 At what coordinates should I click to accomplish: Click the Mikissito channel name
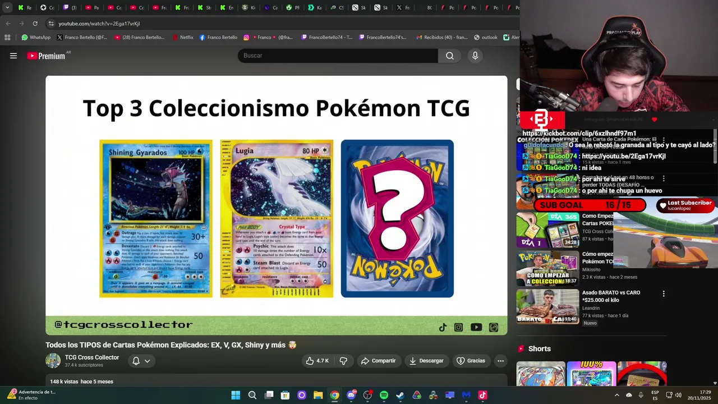click(x=591, y=270)
